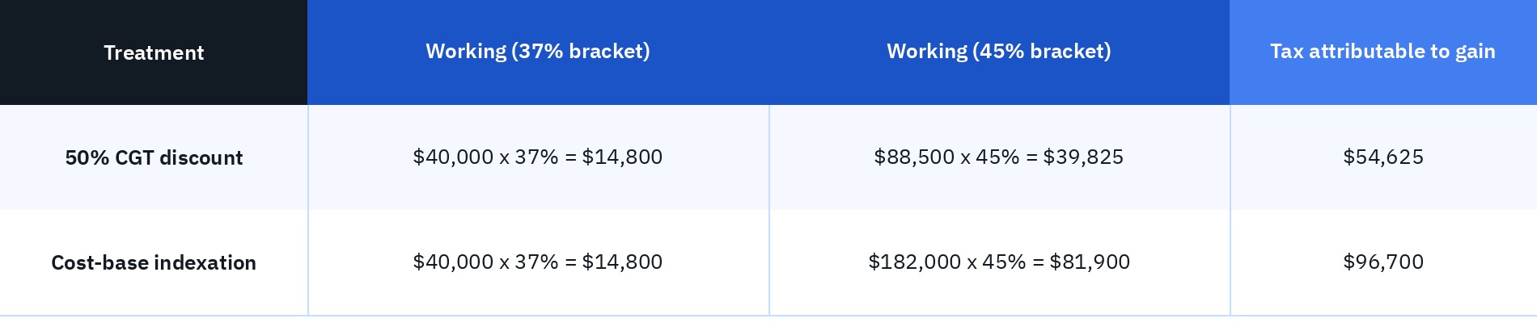Click the $81,900 result in indexation row

click(1090, 262)
